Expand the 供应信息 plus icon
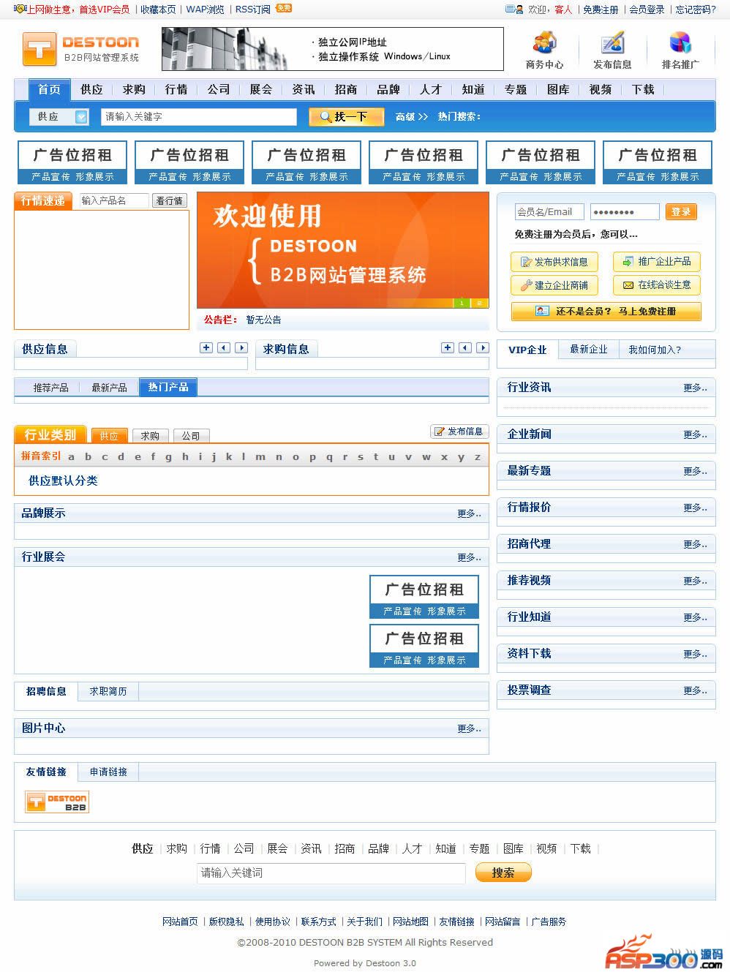This screenshot has width=730, height=972. (206, 348)
